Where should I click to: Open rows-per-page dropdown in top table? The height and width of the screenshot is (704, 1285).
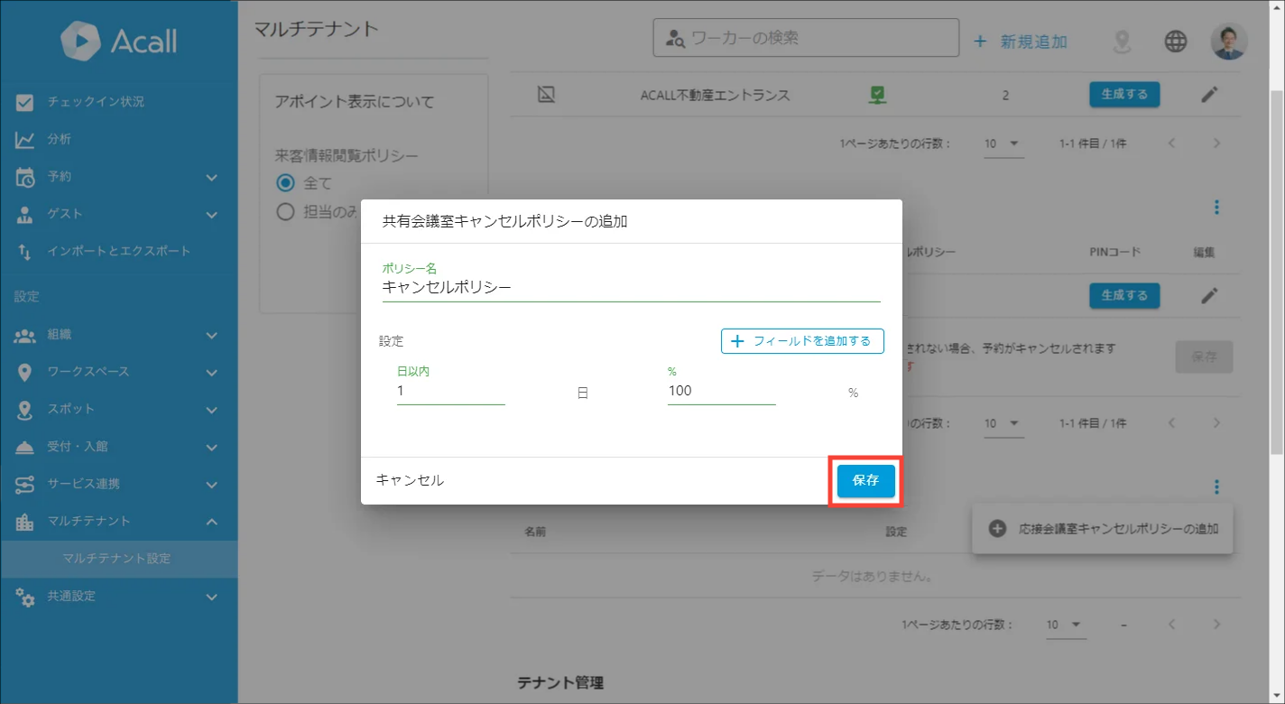click(1003, 144)
